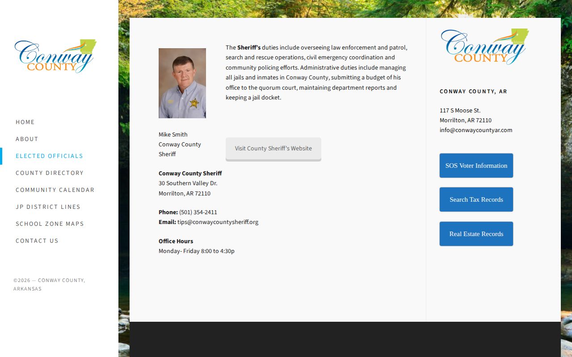Click the 117 S Moose St. address
The width and height of the screenshot is (572, 357).
point(460,110)
